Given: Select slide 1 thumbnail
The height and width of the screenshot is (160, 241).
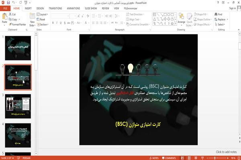Looking at the screenshot, I should point(18,48).
